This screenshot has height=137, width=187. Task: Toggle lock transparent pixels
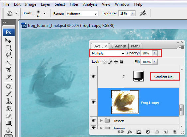105,62
